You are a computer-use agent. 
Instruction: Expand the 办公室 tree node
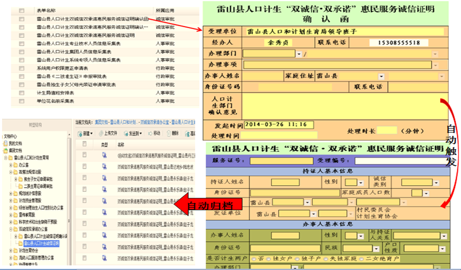click(11, 165)
